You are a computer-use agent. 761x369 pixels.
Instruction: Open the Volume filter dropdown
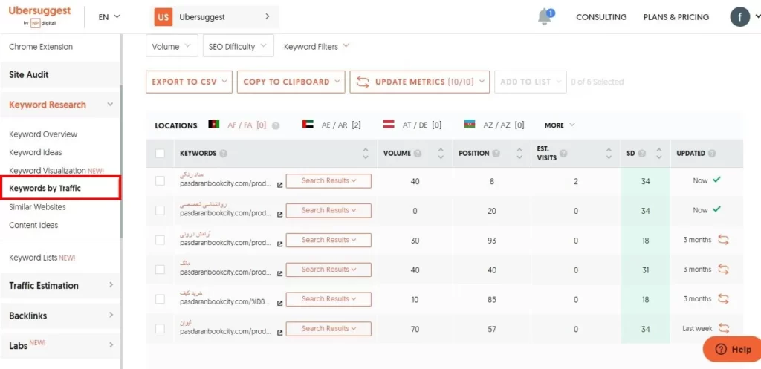[172, 47]
